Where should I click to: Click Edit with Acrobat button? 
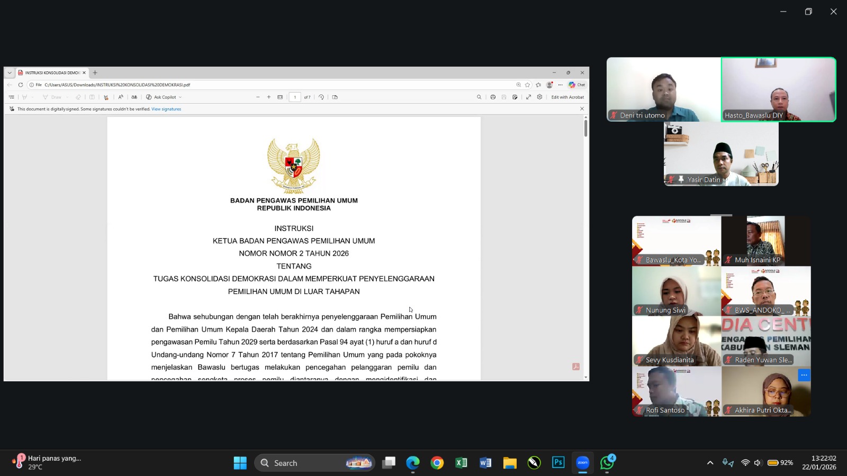tap(567, 97)
